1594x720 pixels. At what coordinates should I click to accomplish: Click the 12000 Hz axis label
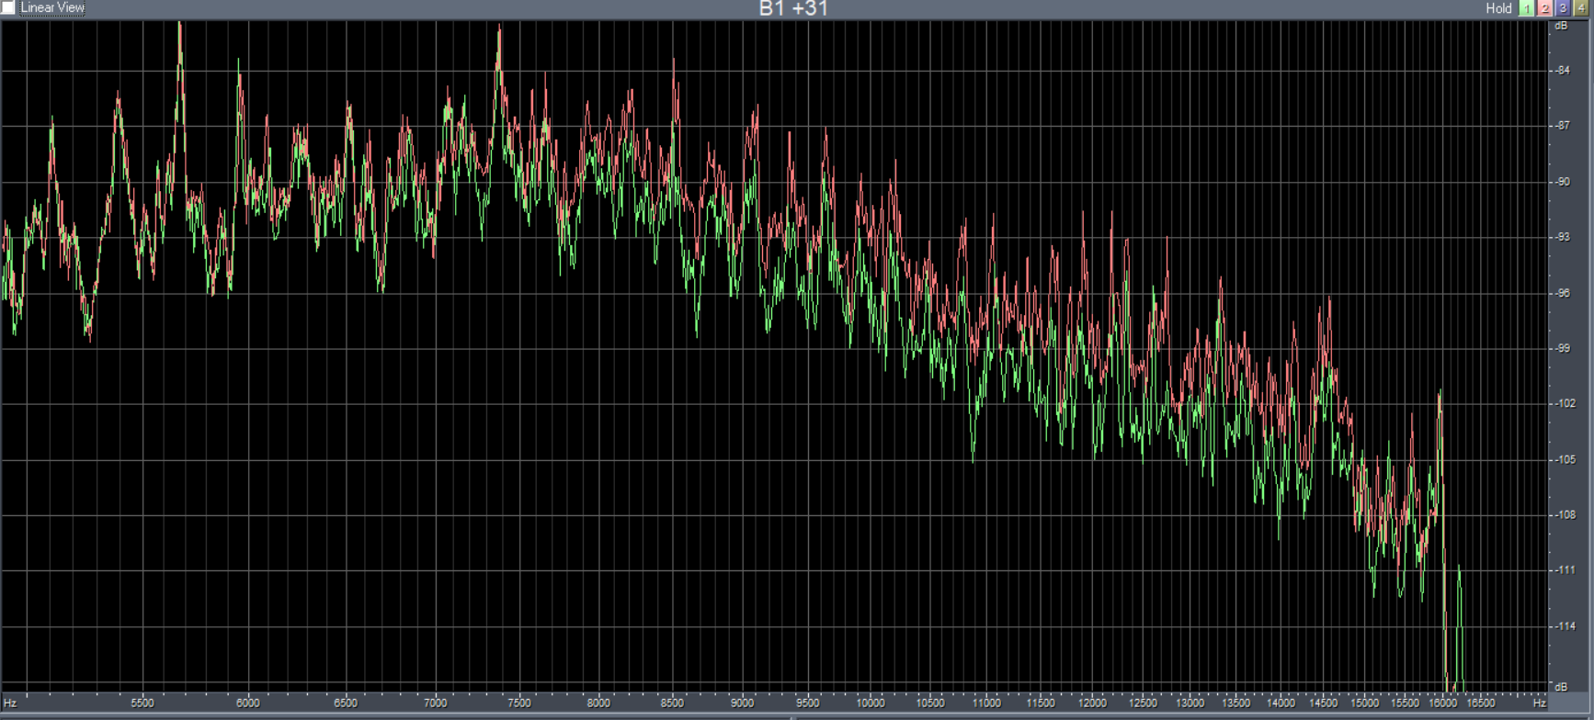point(1092,703)
